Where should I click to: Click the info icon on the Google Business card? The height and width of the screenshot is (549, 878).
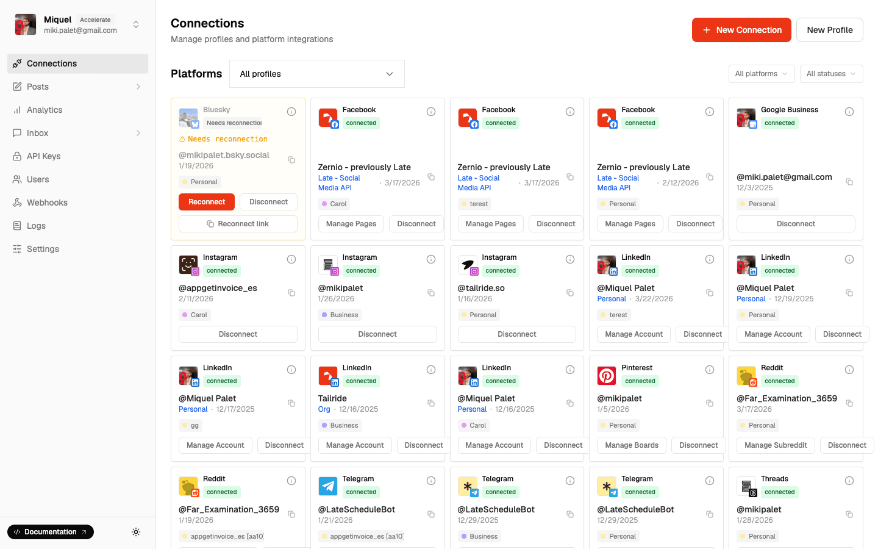pos(849,112)
